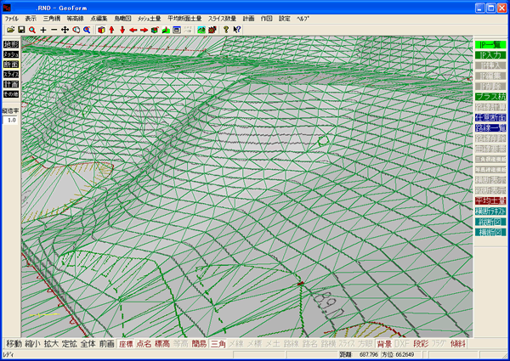Click 縮小 in the bottom bar
Screen dimensions: 510x361
click(x=32, y=344)
